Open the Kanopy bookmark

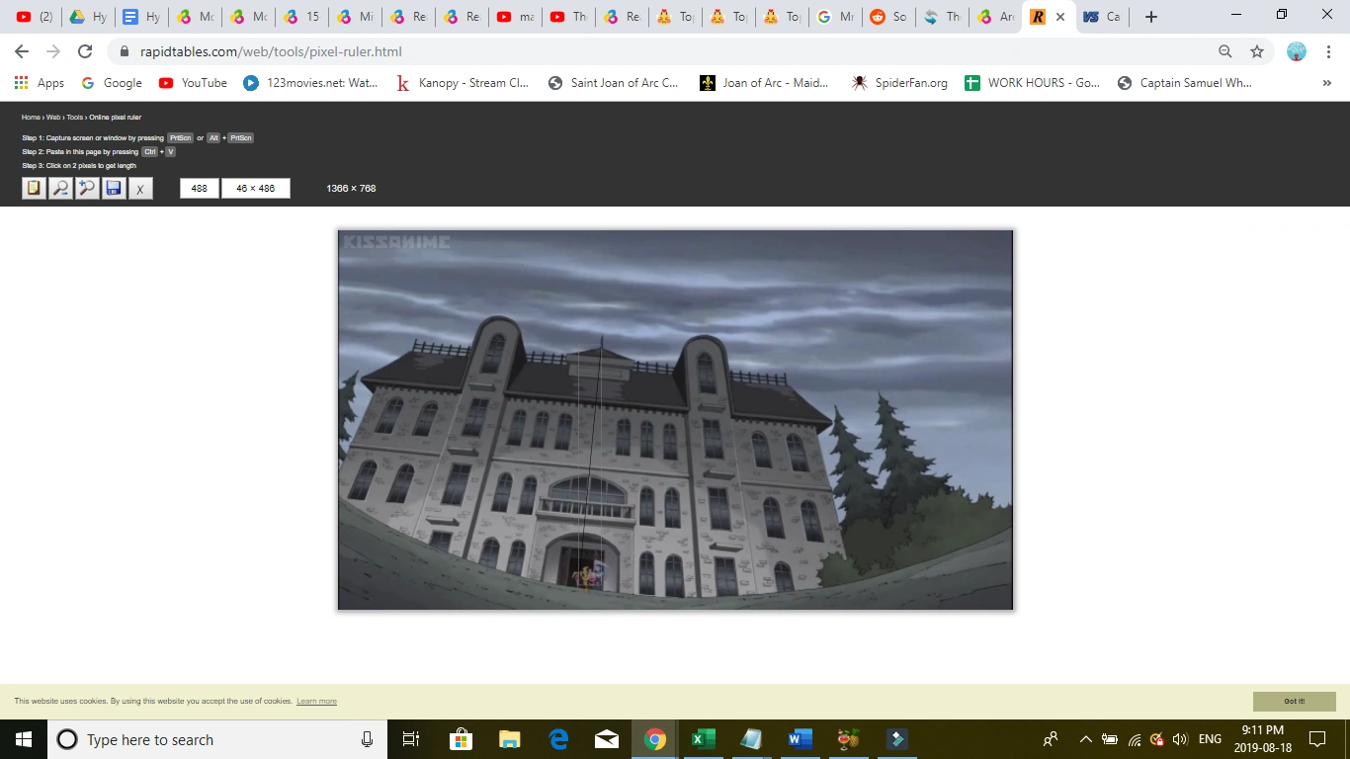click(463, 83)
